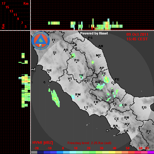Click the VT city label
154x154 pixels.
pyautogui.click(x=70, y=79)
